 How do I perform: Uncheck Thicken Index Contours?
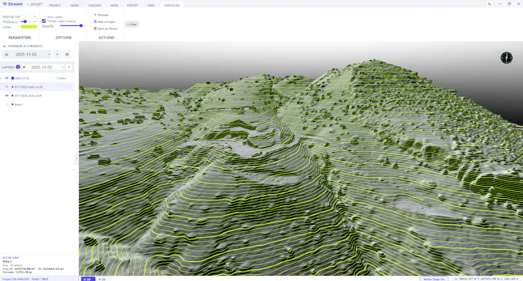(x=44, y=21)
